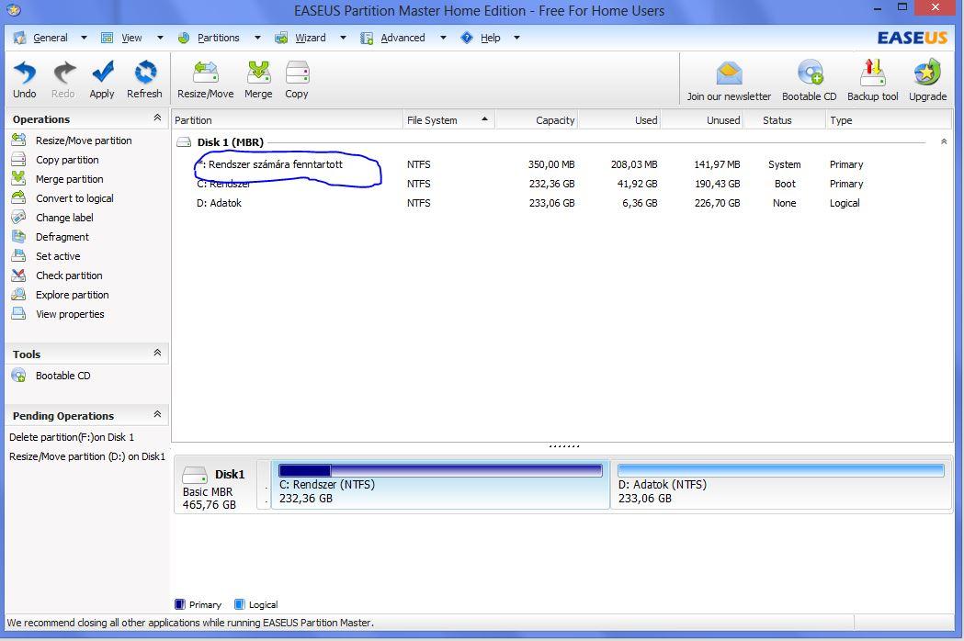The height and width of the screenshot is (641, 964).
Task: Click the Primary legend color swatch
Action: point(179,605)
